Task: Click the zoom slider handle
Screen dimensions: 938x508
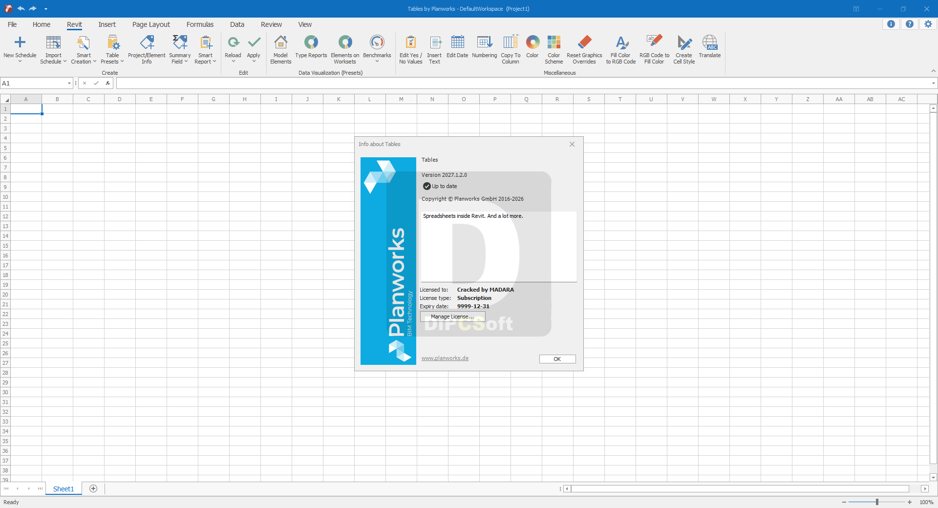Action: pos(877,502)
